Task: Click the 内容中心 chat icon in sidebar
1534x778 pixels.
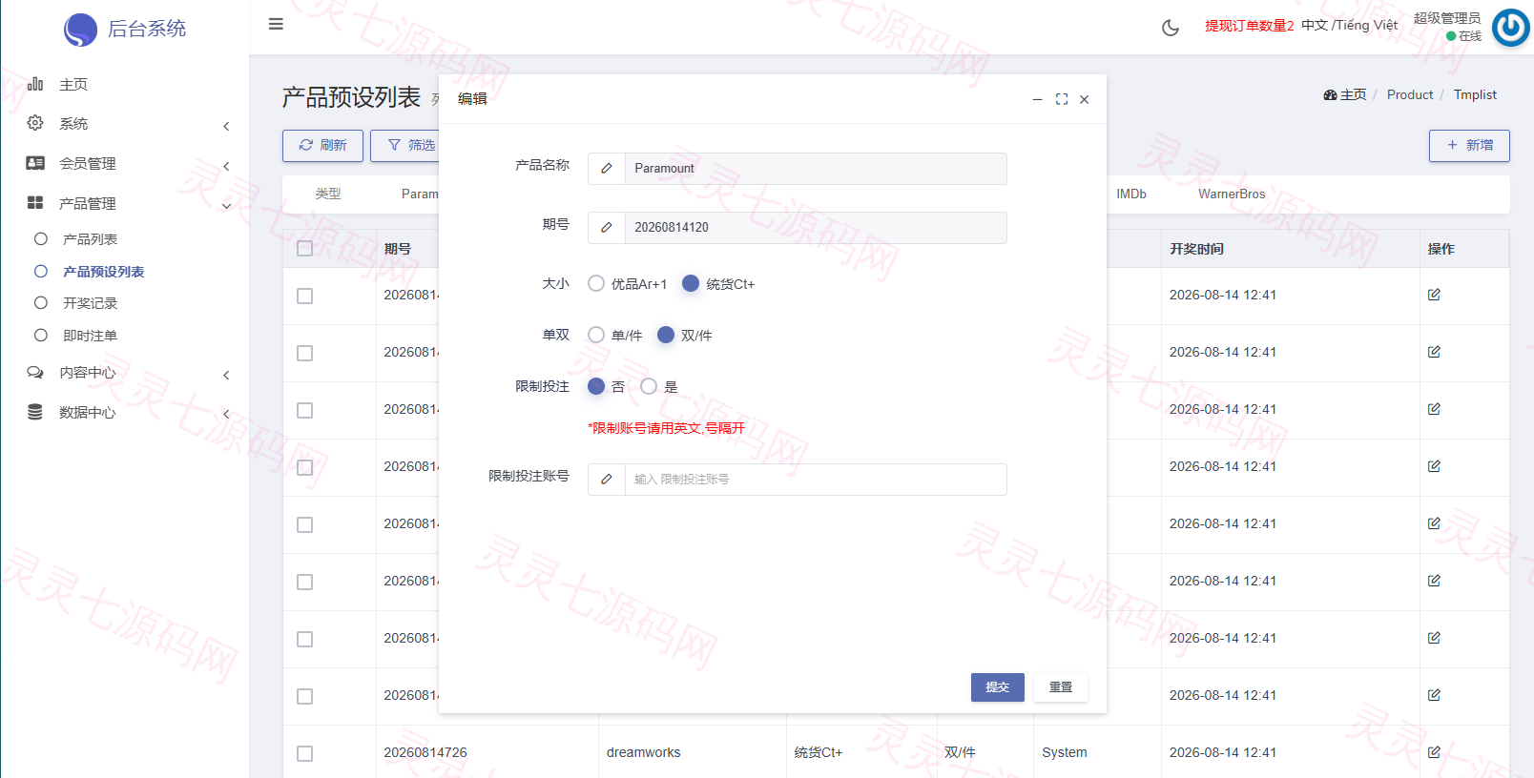Action: tap(35, 372)
